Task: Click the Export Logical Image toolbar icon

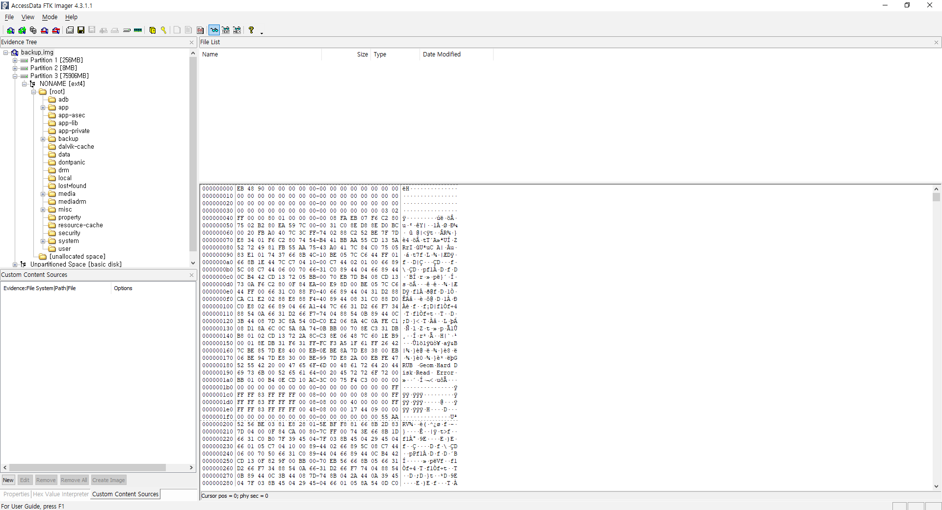Action: tap(92, 30)
